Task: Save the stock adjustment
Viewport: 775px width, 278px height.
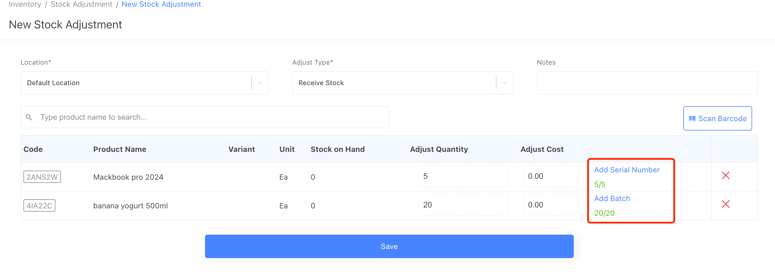Action: (x=389, y=246)
